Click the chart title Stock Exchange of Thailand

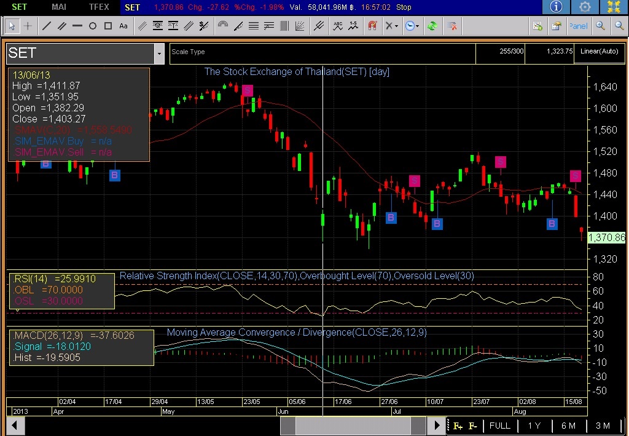pyautogui.click(x=297, y=72)
